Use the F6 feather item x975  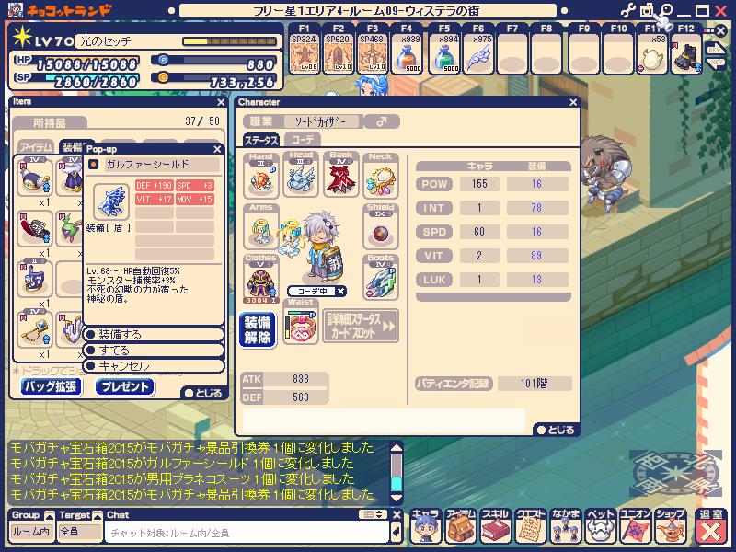(477, 54)
